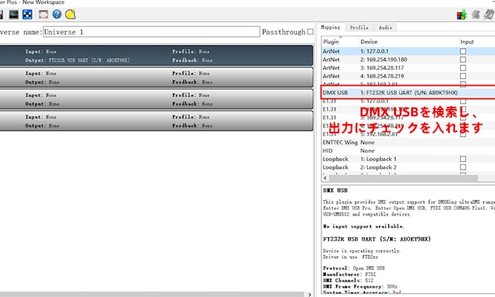Select ArtNet row 4: 169.254.78.219
This screenshot has width=495, height=297.
(409, 76)
